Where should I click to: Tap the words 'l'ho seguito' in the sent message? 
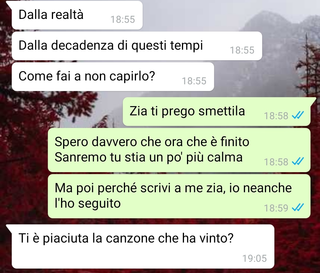pyautogui.click(x=88, y=203)
